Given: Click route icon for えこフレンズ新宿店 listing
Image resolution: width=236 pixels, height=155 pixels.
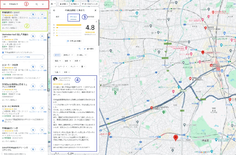Looking at the screenshot, I should click(x=42, y=86).
